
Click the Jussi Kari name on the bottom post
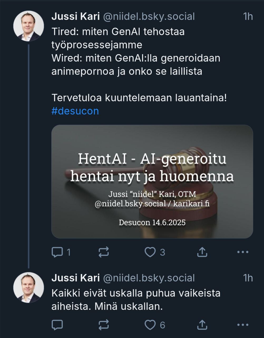pyautogui.click(x=75, y=278)
